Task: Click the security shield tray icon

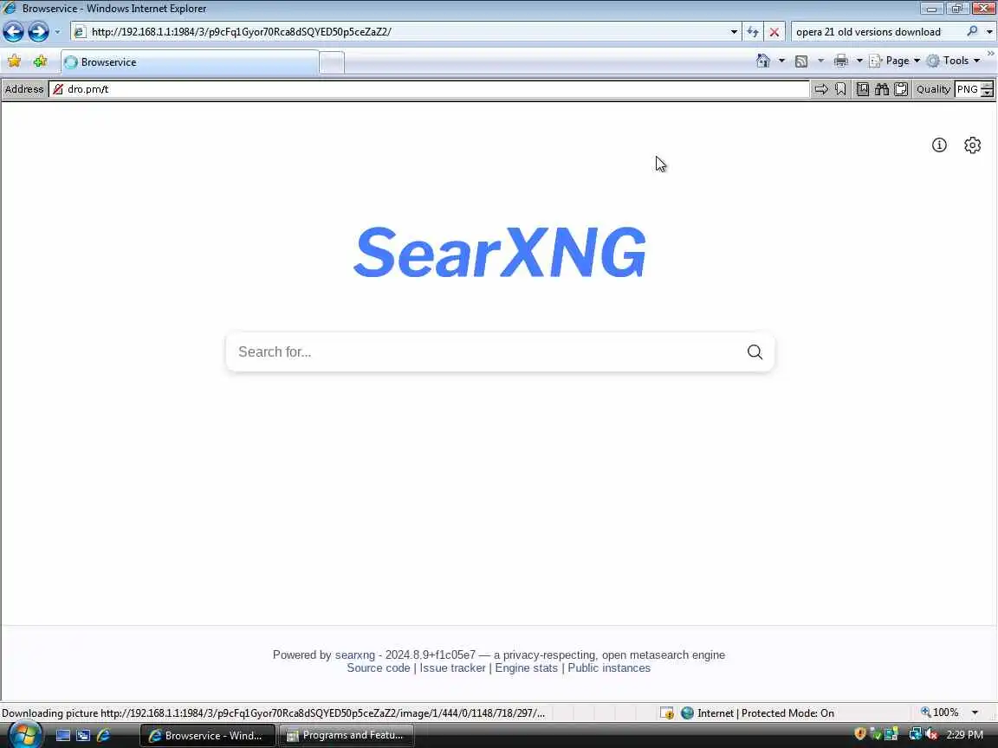Action: coord(859,734)
